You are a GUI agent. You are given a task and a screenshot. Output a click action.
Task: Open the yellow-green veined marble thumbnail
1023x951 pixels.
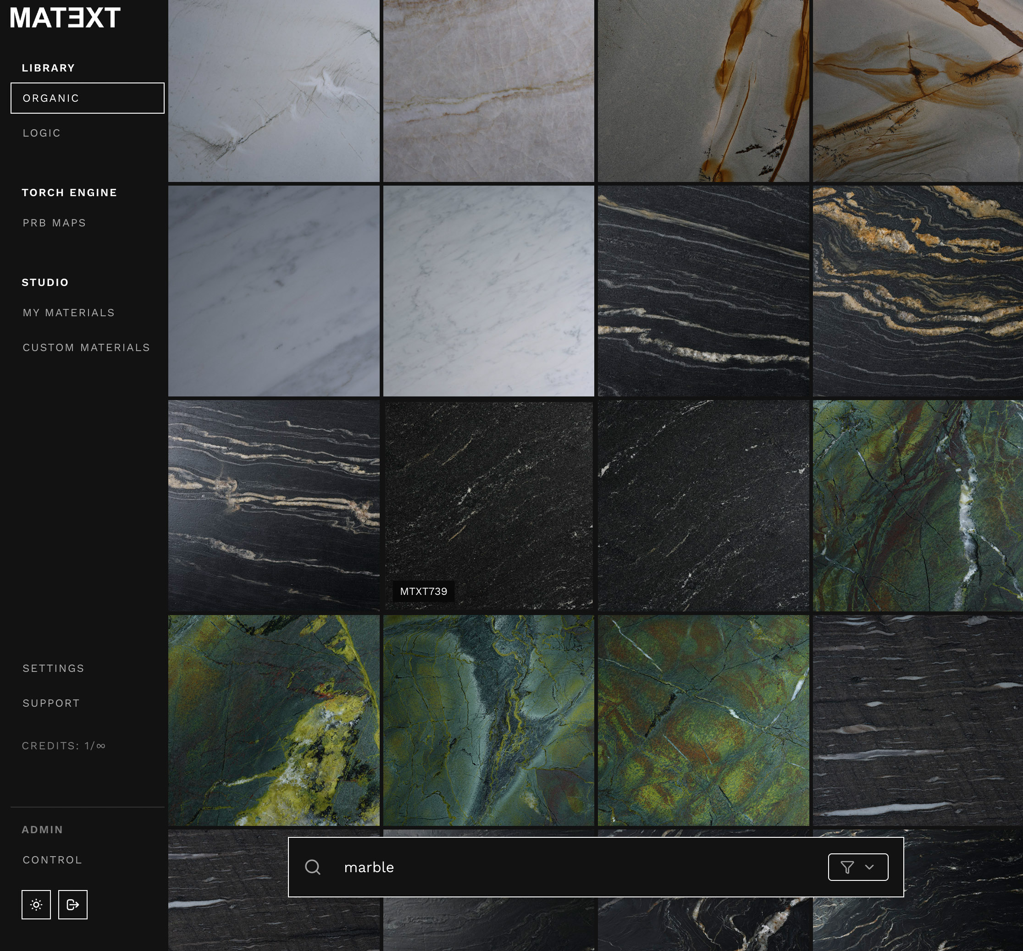coord(274,720)
